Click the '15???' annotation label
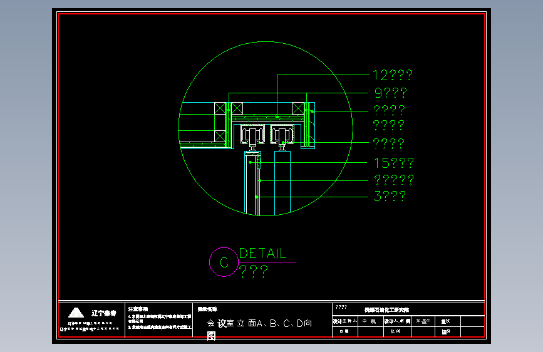 click(x=393, y=163)
